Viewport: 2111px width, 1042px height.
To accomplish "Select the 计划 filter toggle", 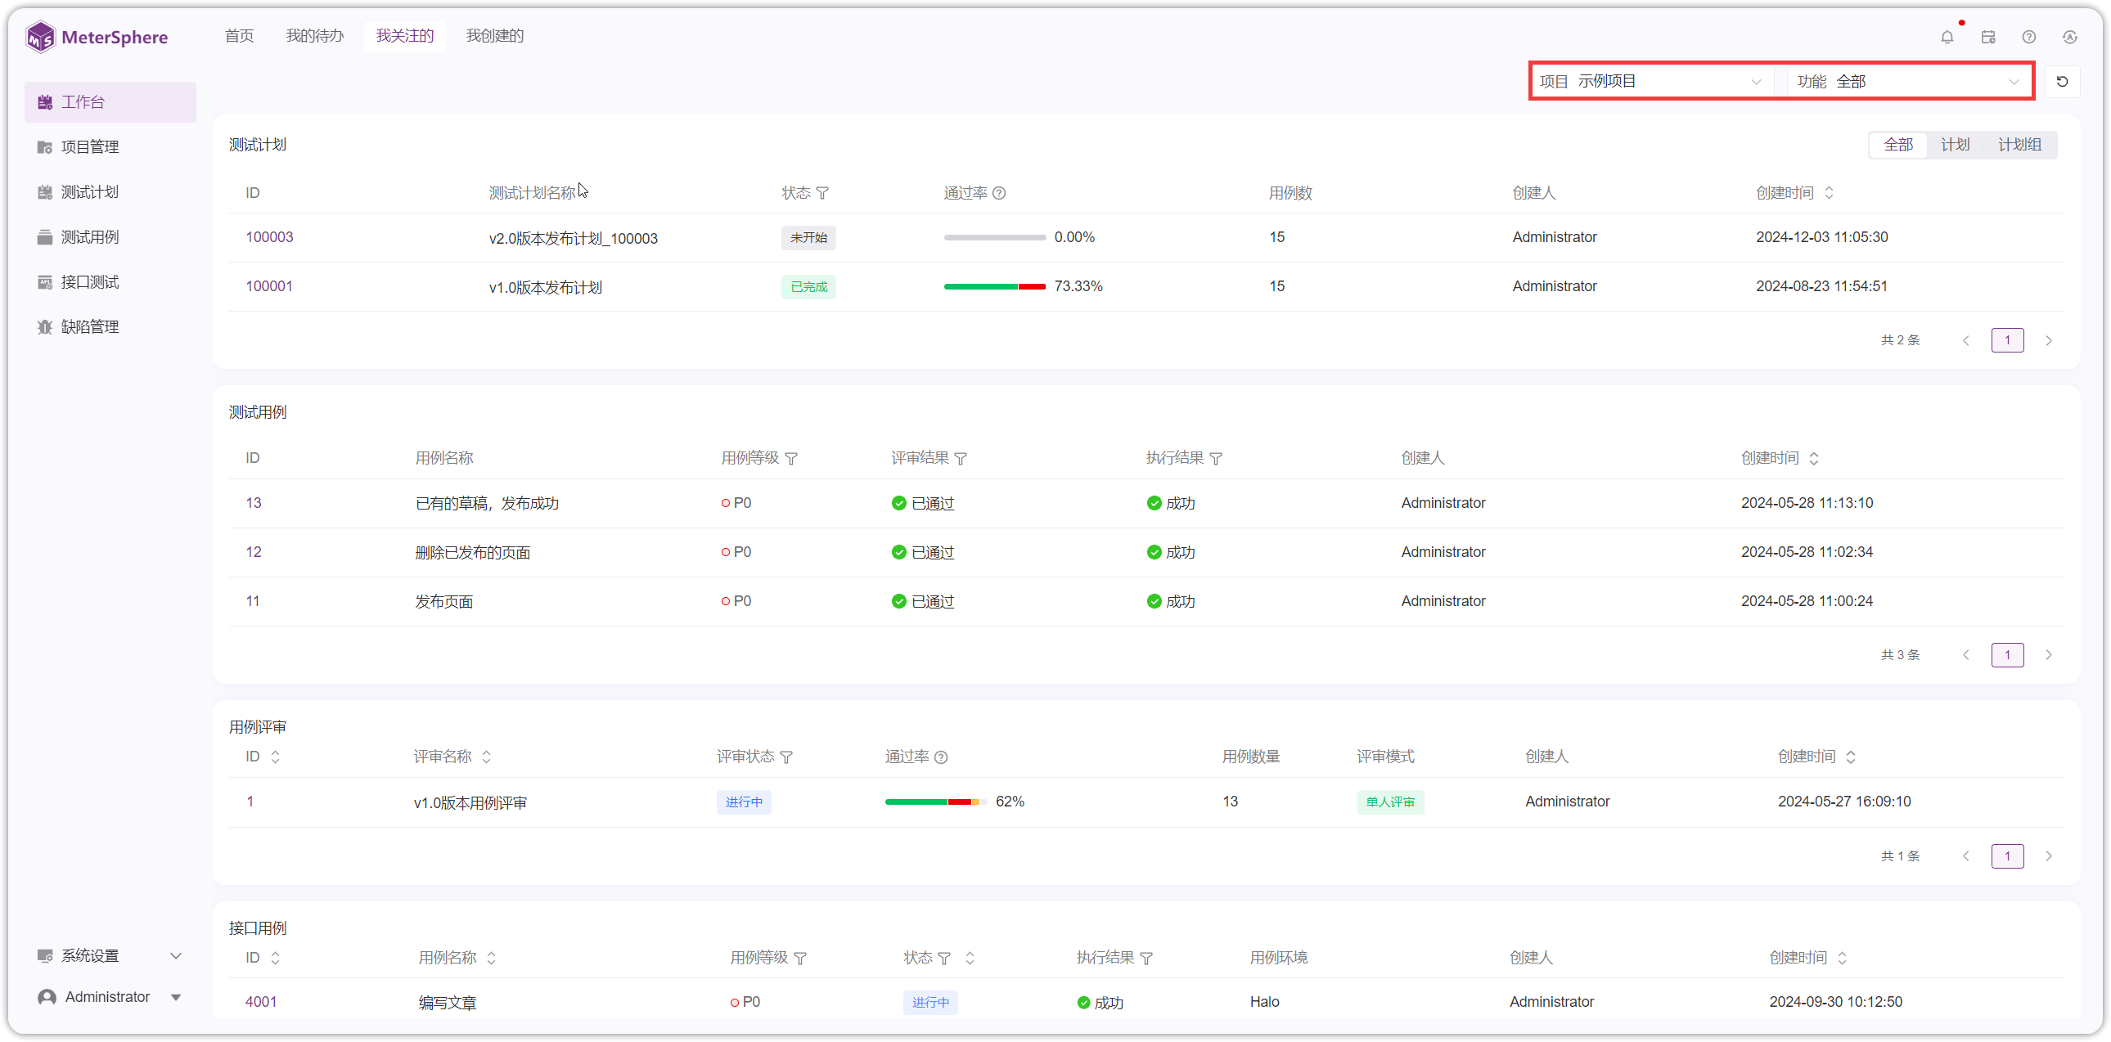I will (x=1956, y=145).
